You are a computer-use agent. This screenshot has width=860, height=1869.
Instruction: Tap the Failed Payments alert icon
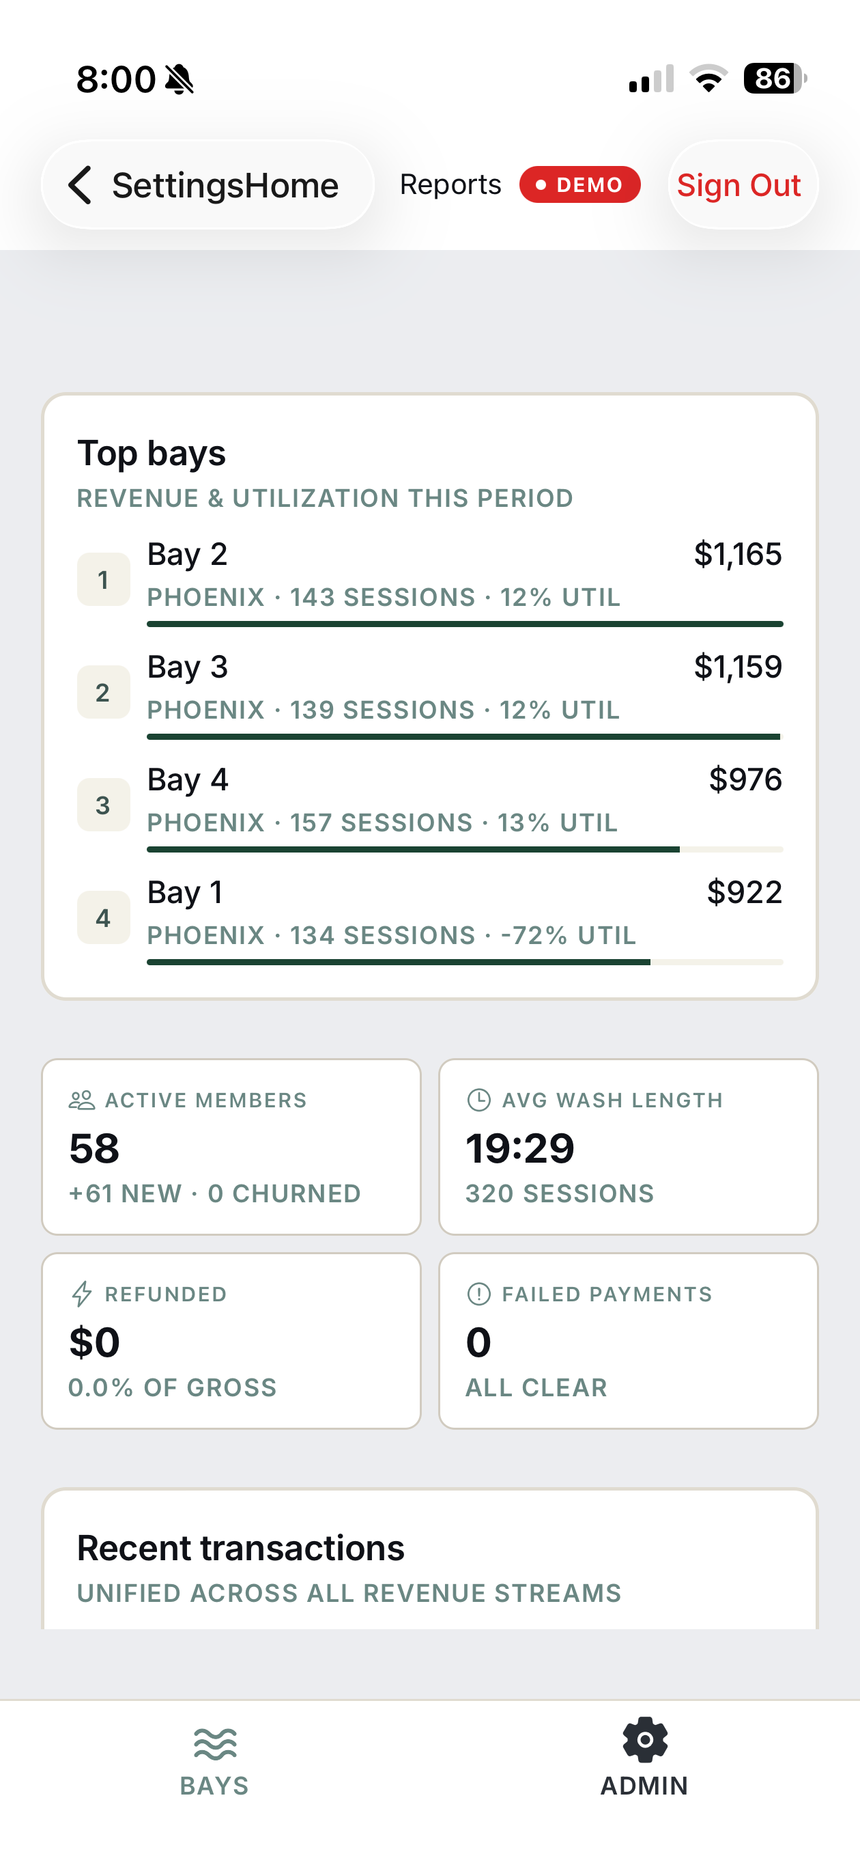pyautogui.click(x=478, y=1294)
